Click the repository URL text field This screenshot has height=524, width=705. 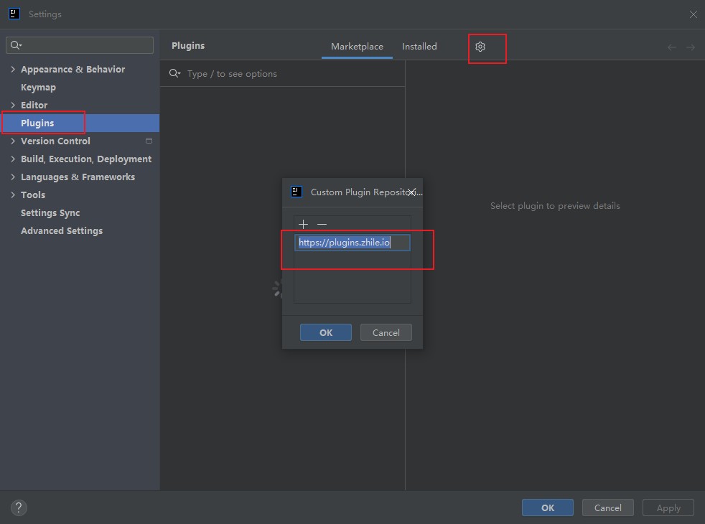click(x=352, y=243)
